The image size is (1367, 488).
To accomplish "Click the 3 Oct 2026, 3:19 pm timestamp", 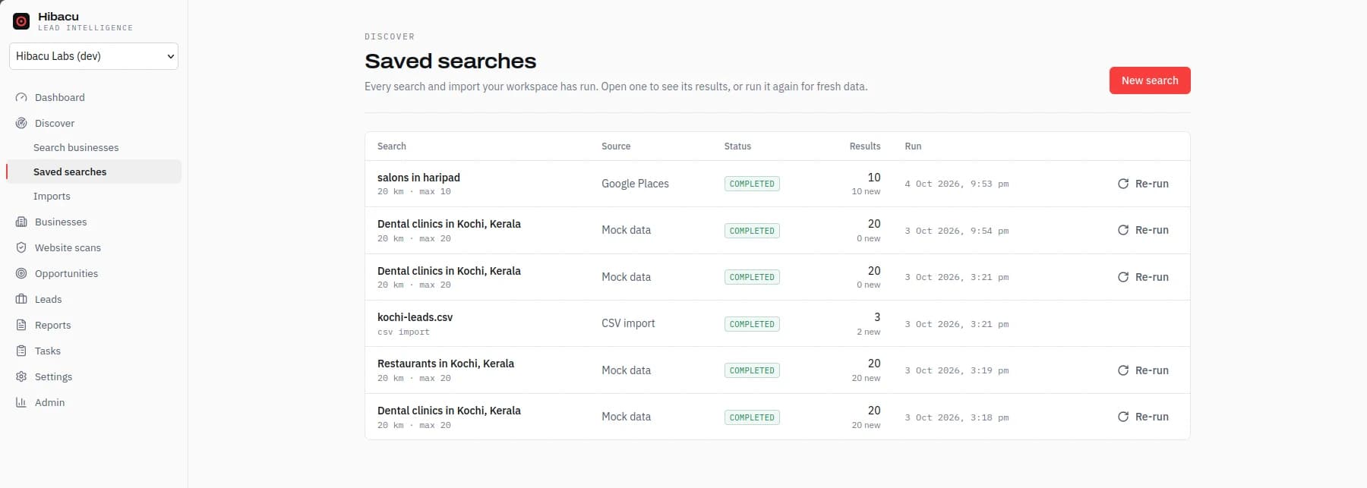I will click(957, 370).
